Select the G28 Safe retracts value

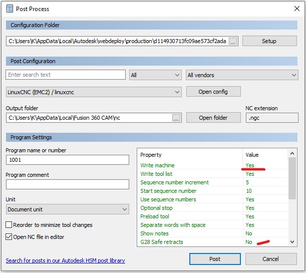[249, 242]
